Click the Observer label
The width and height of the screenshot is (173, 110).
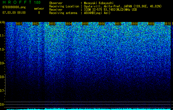tap(56, 3)
